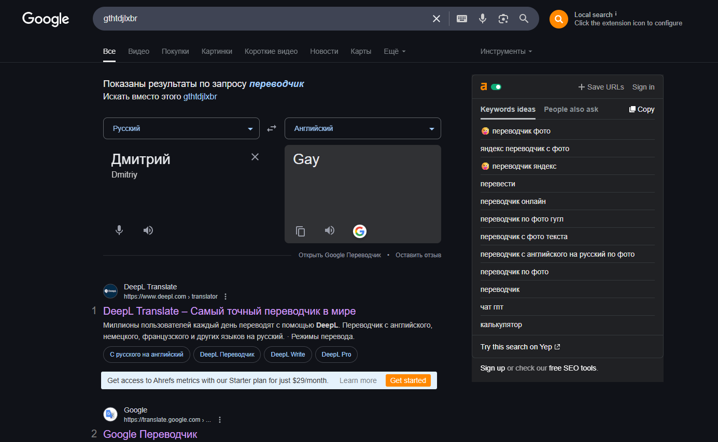Copy keyword ideas with Copy button

642,109
